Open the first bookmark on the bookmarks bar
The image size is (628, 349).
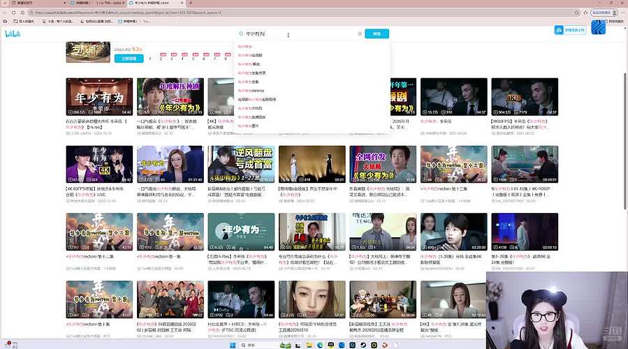[24, 21]
